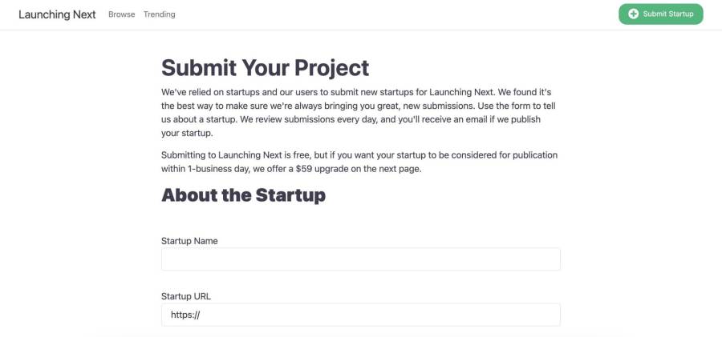The image size is (722, 337).
Task: Click the Submit Your Project heading
Action: point(265,67)
